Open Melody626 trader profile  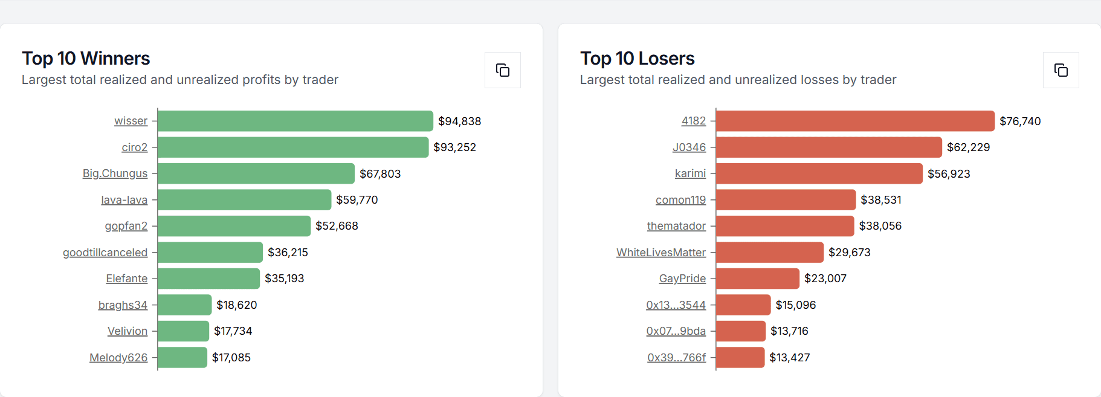118,358
